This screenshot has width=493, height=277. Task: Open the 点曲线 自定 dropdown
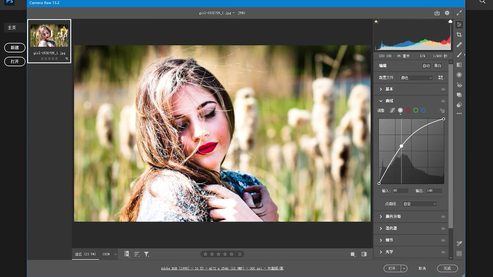(x=420, y=204)
